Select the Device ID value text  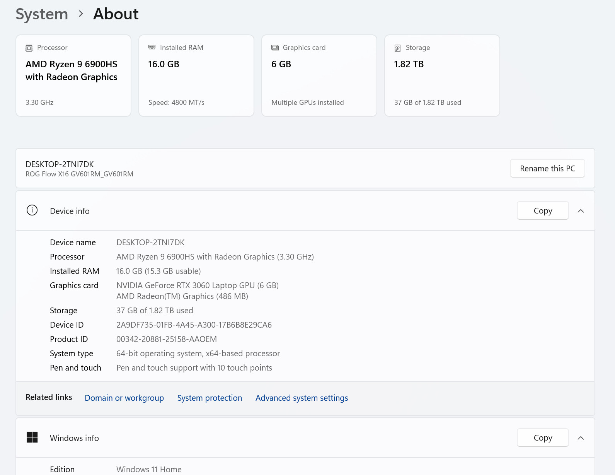(x=194, y=325)
